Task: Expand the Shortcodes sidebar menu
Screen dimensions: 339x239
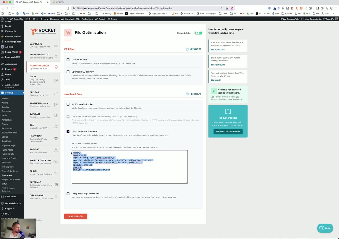Action: click(11, 197)
